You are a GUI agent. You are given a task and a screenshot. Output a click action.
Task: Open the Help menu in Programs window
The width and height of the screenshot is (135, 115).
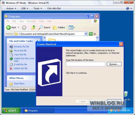point(49,21)
